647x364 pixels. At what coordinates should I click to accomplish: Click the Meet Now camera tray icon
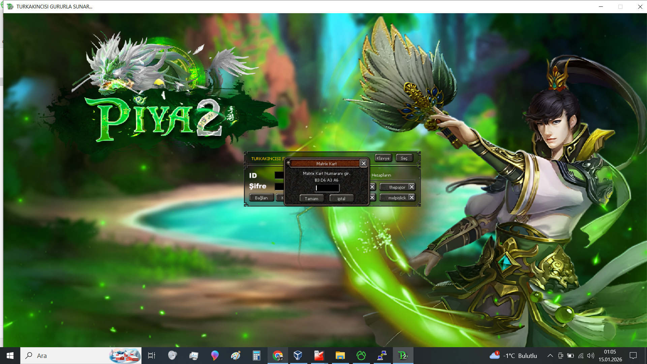coord(560,356)
